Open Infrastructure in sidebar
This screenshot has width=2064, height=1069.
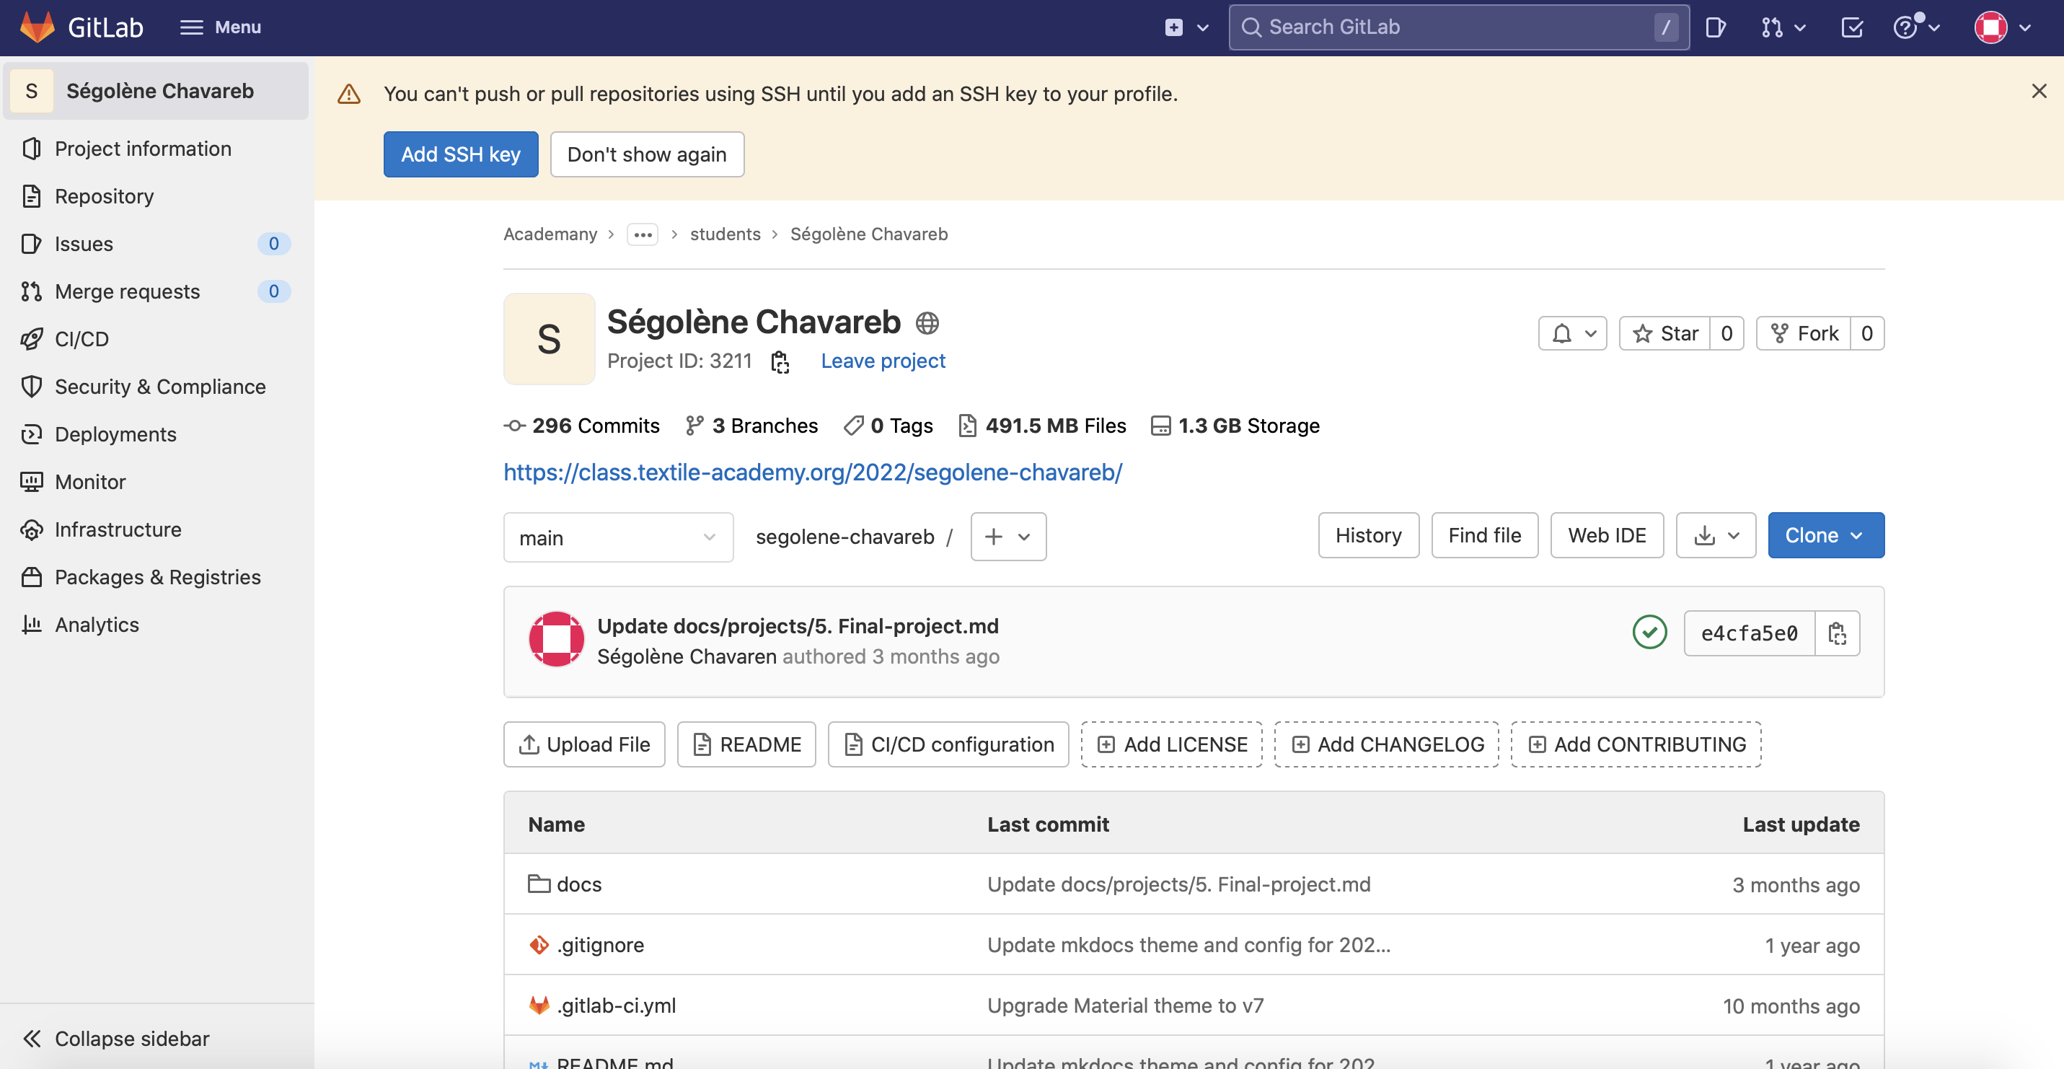pos(118,529)
